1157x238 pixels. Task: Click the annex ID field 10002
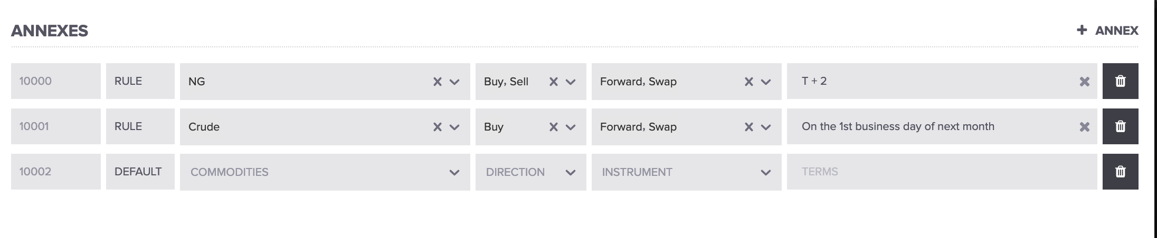55,172
